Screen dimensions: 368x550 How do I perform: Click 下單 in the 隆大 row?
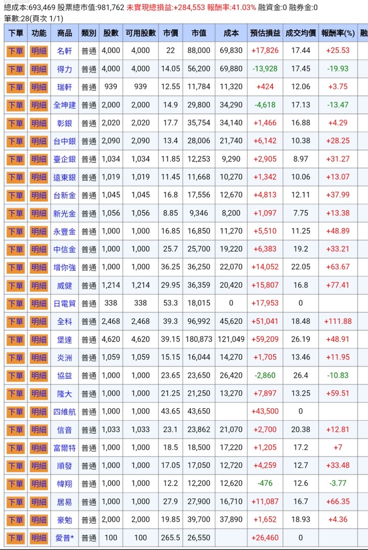click(x=15, y=394)
